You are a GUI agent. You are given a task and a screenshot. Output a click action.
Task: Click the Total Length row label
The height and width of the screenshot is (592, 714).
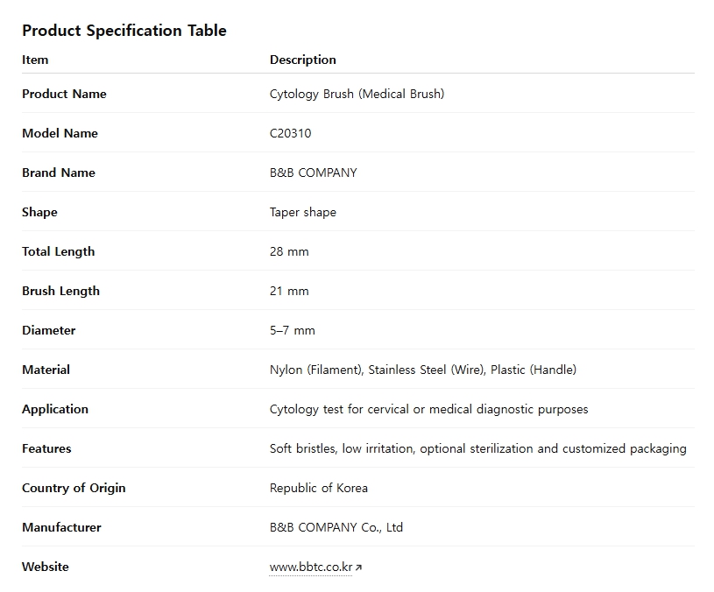[58, 251]
